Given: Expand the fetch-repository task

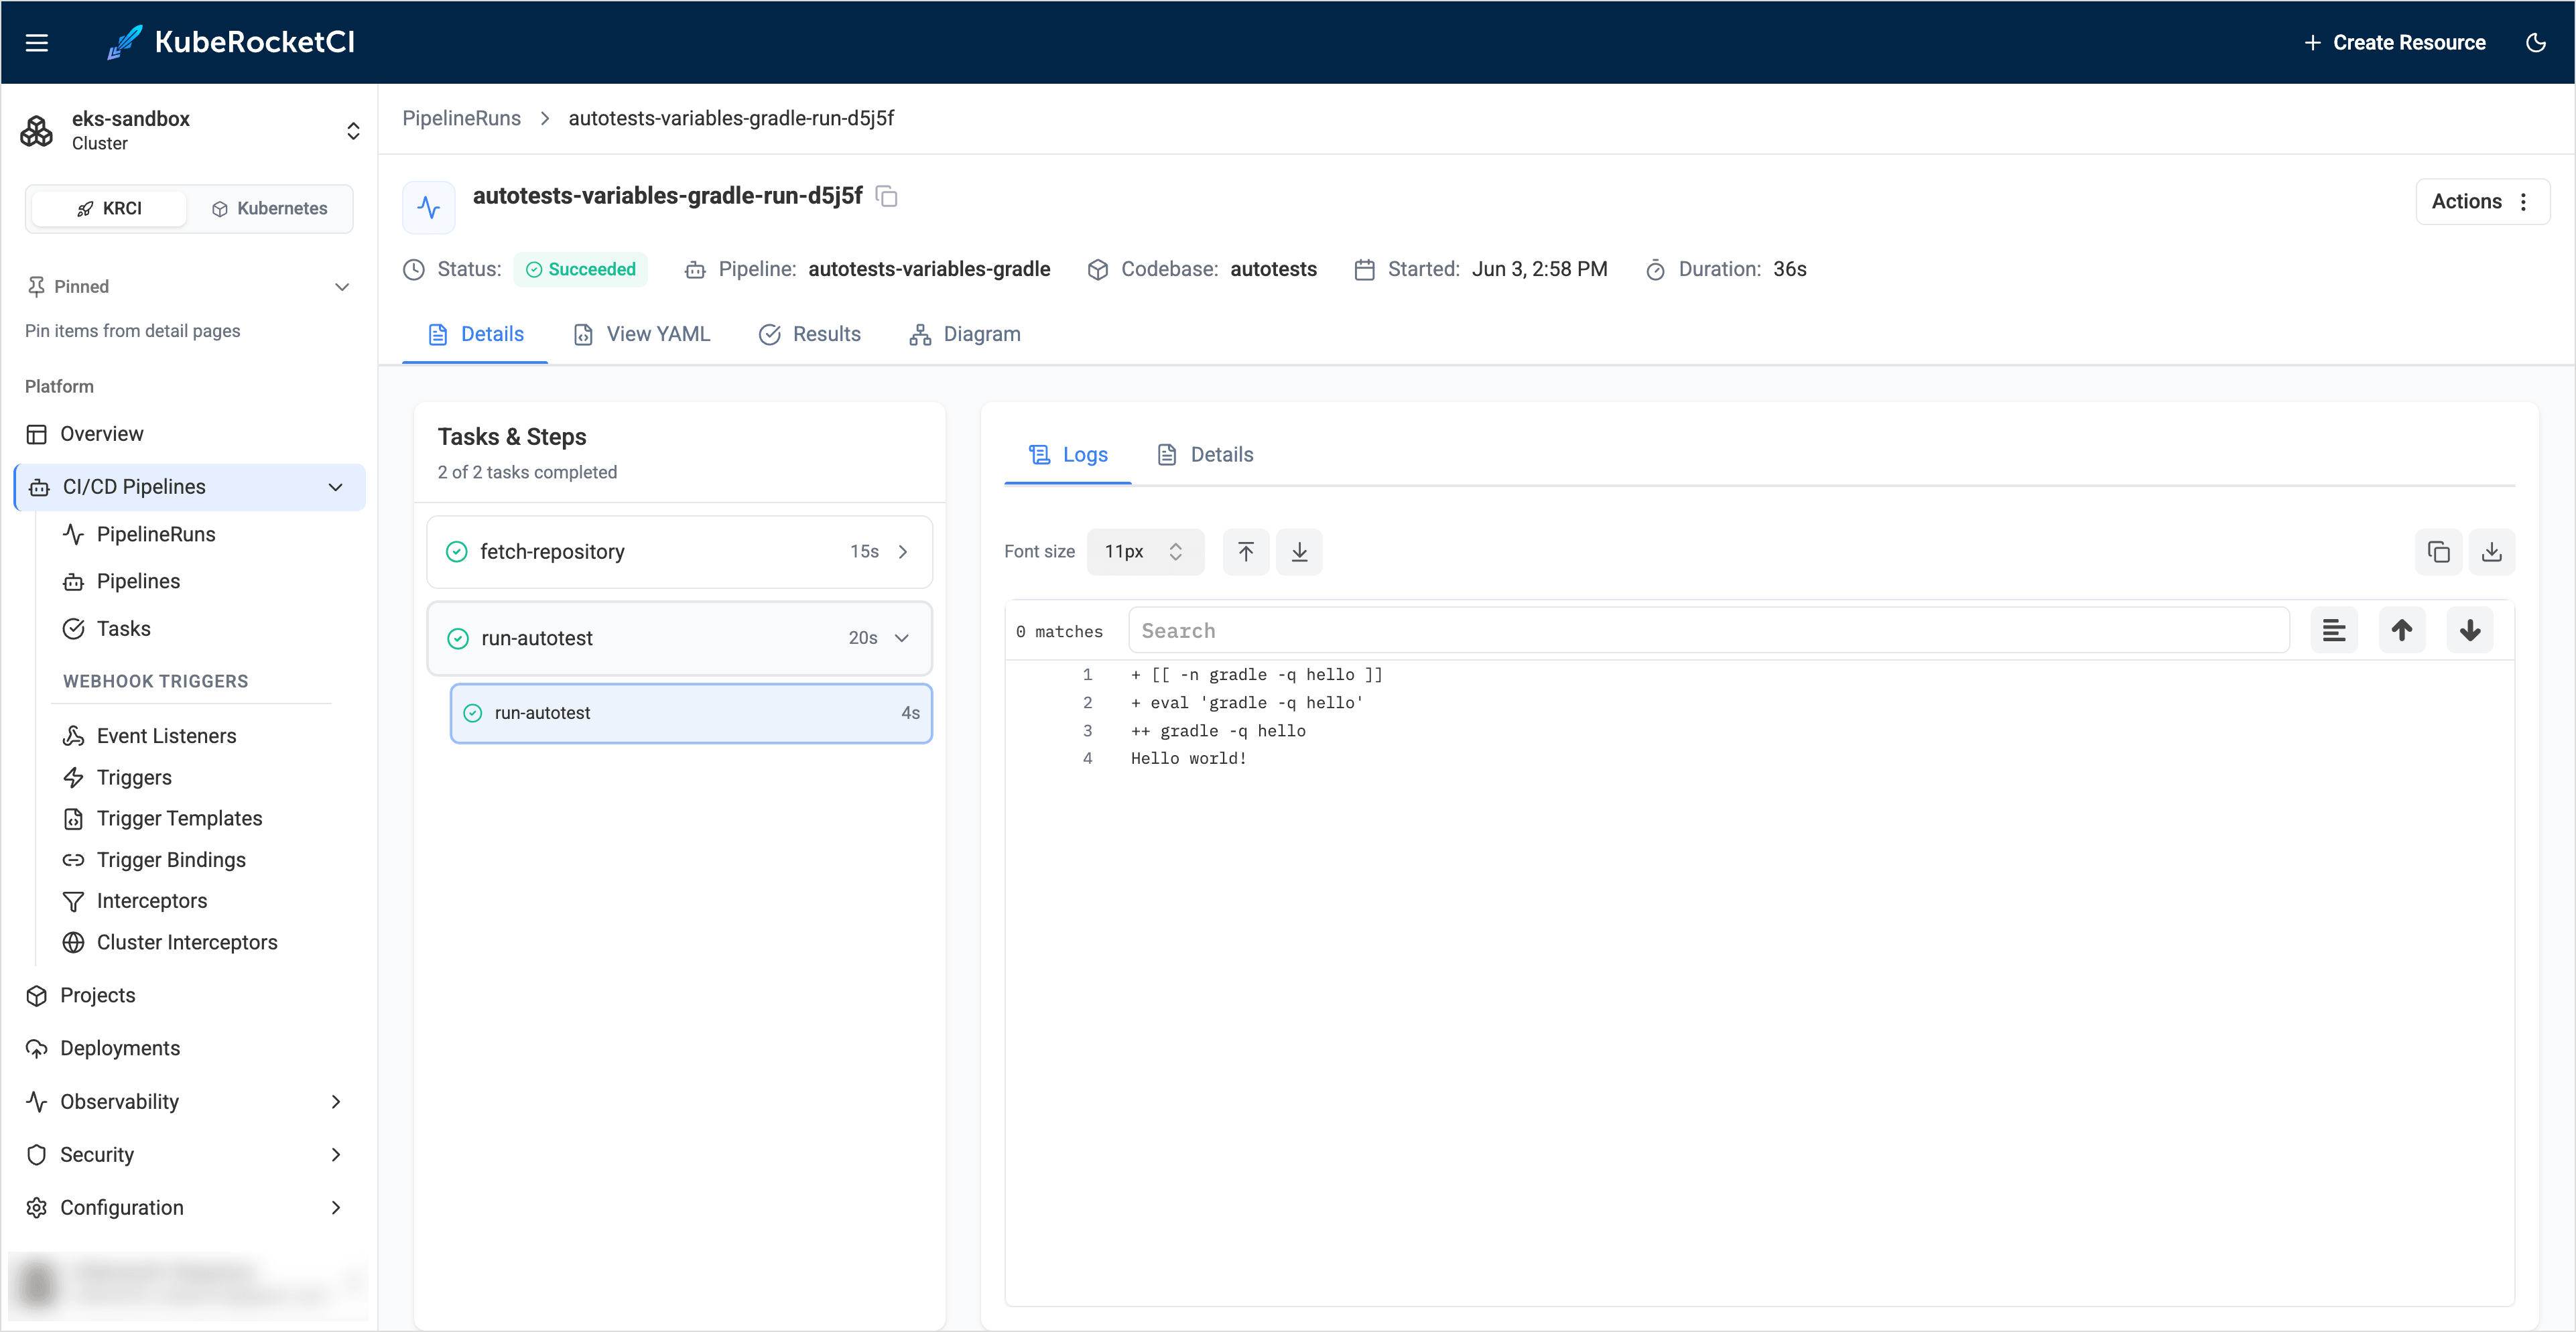Looking at the screenshot, I should (680, 552).
